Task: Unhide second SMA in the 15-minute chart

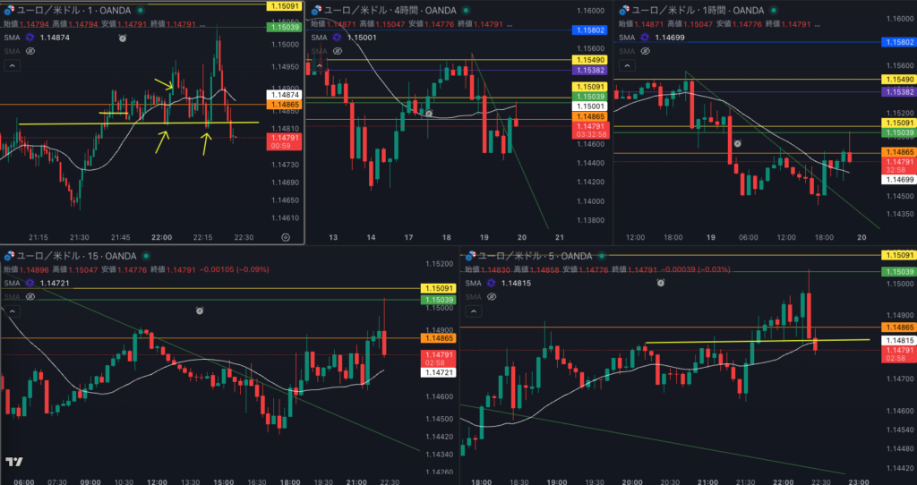Action: point(30,297)
